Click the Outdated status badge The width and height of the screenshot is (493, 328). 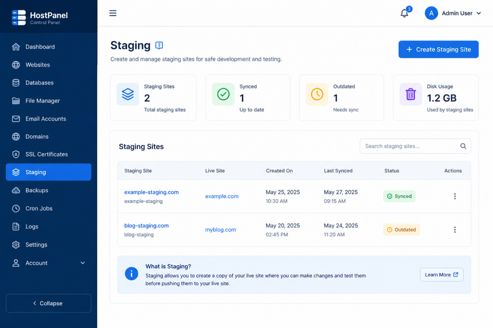click(401, 230)
